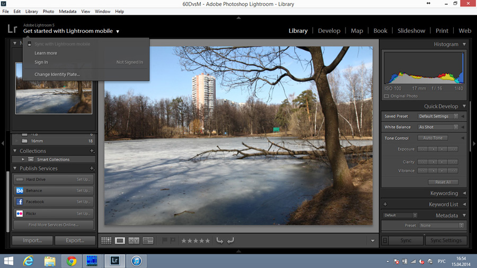
Task: Click Find More Services Online
Action: tap(54, 225)
